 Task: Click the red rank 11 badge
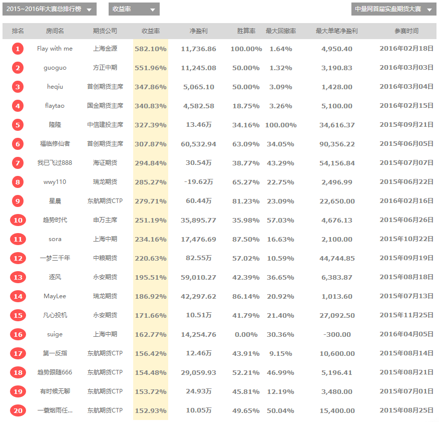click(18, 239)
